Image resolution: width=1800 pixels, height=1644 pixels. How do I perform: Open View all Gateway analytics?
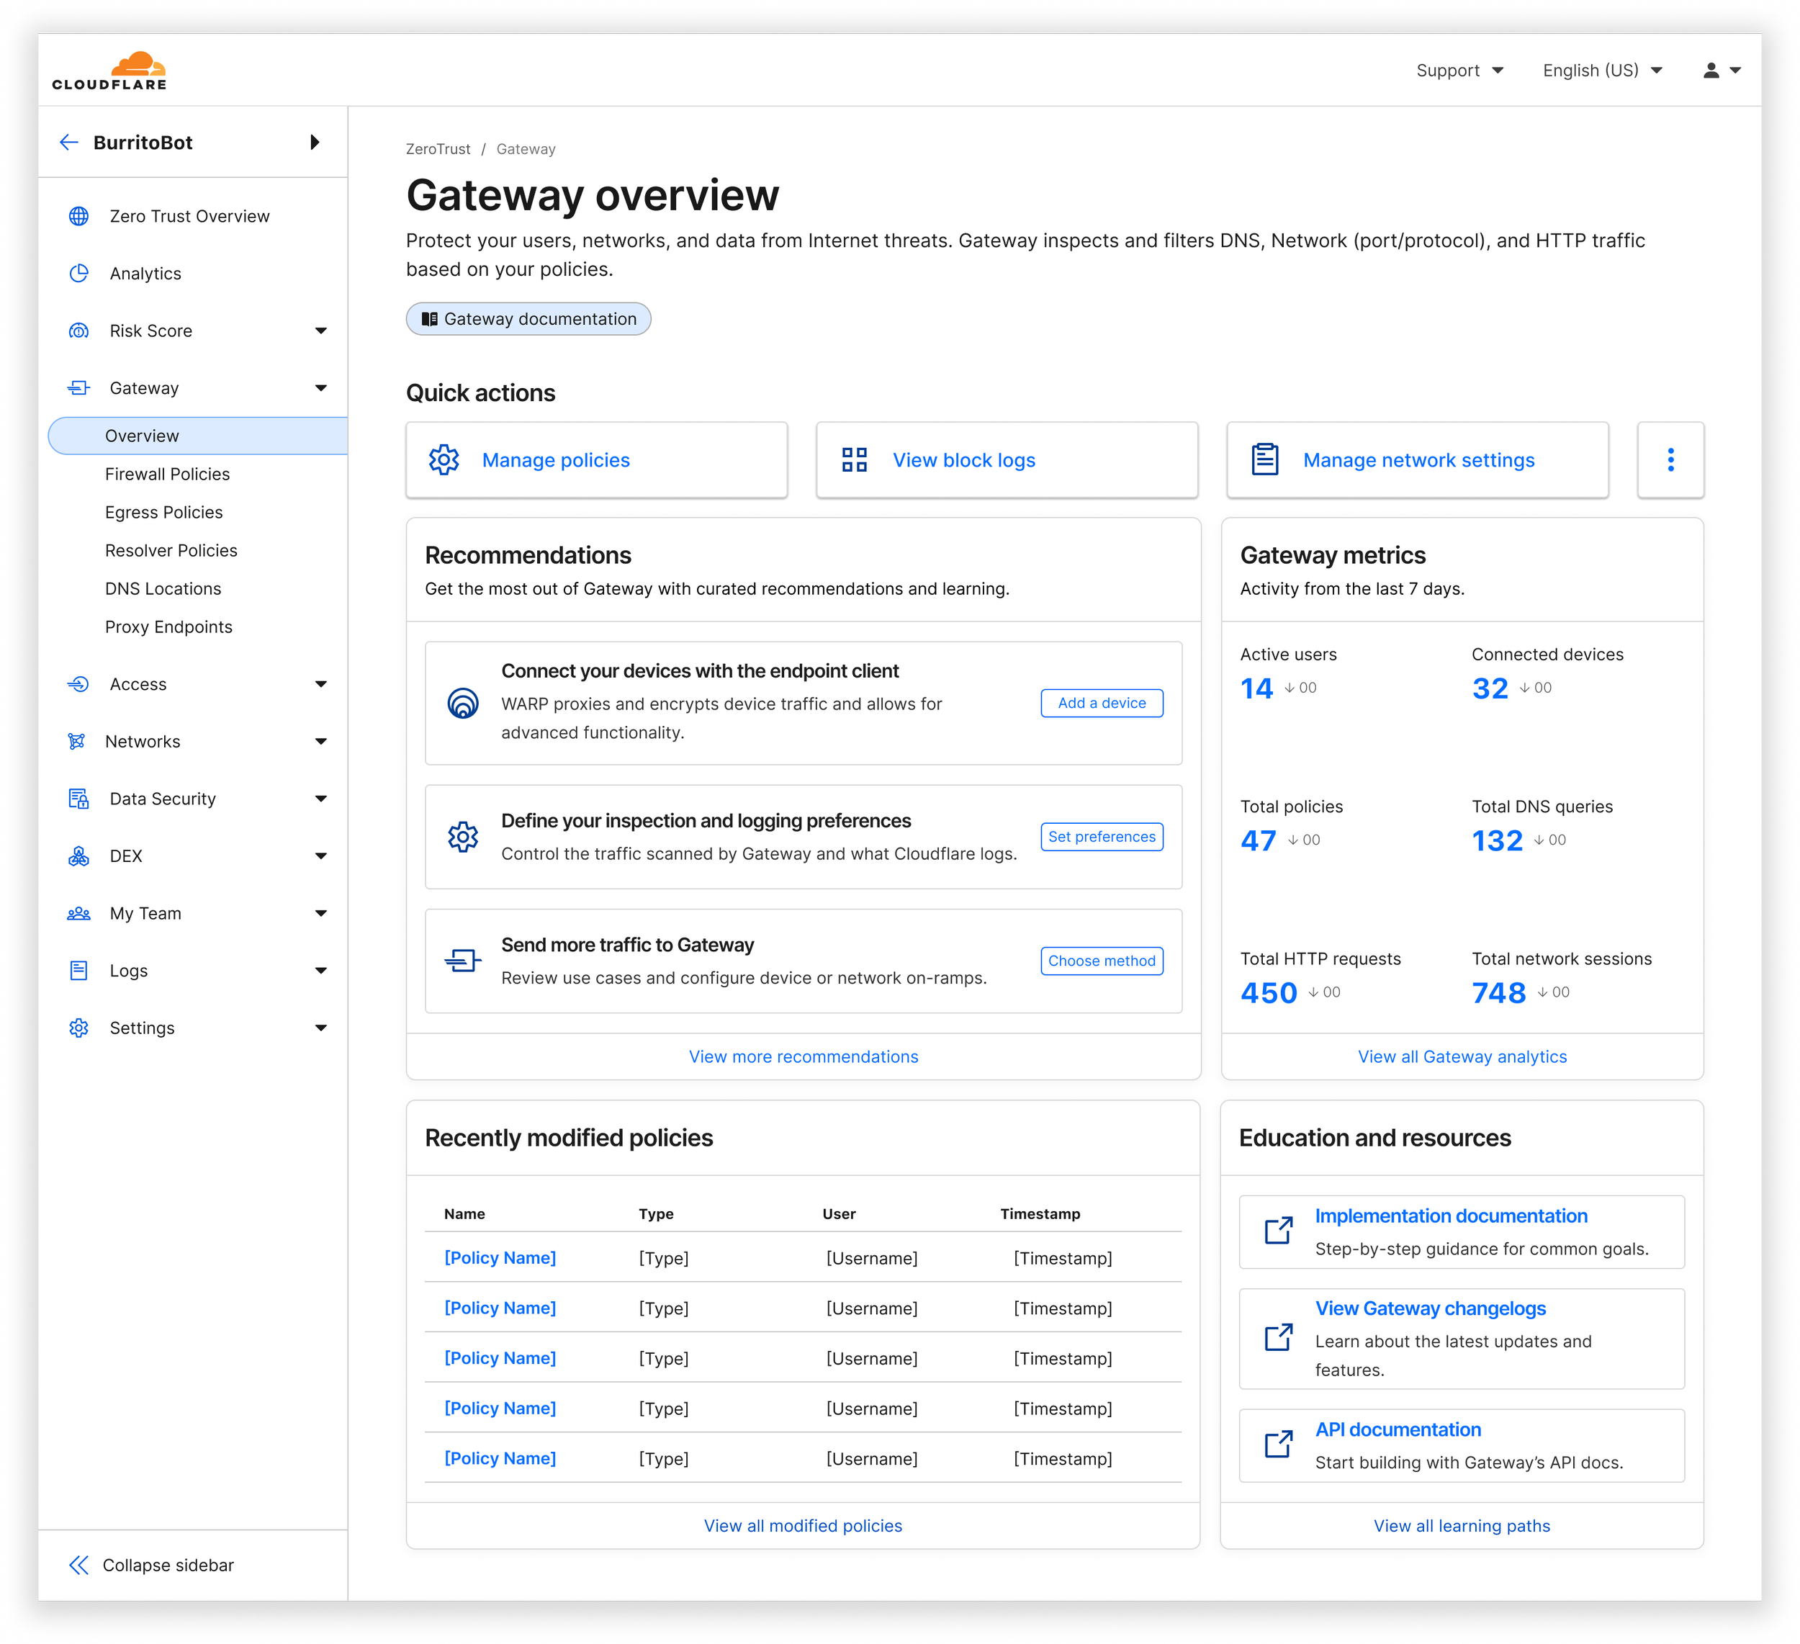[1462, 1056]
